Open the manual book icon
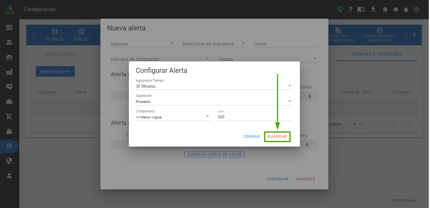 [361, 9]
